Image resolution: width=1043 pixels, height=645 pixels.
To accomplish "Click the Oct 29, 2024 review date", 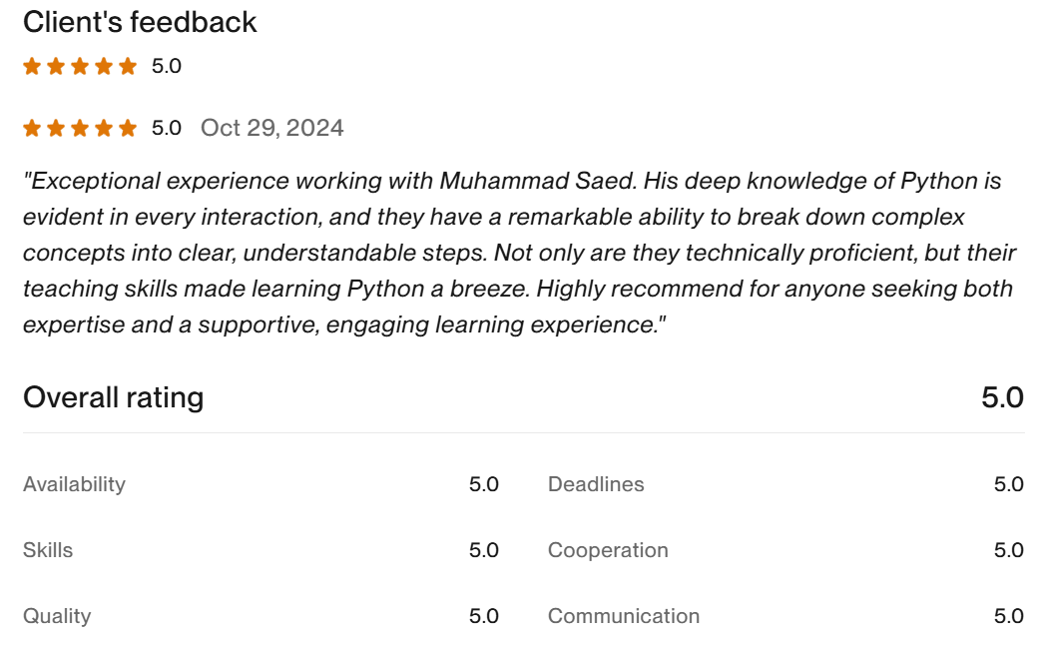I will coord(271,128).
